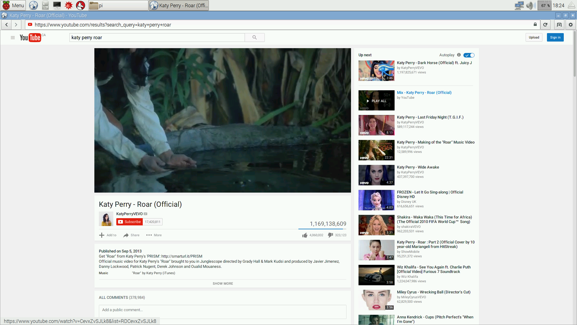The image size is (577, 325).
Task: Open the KatyPerryVEVO channel avatar
Action: 106,219
